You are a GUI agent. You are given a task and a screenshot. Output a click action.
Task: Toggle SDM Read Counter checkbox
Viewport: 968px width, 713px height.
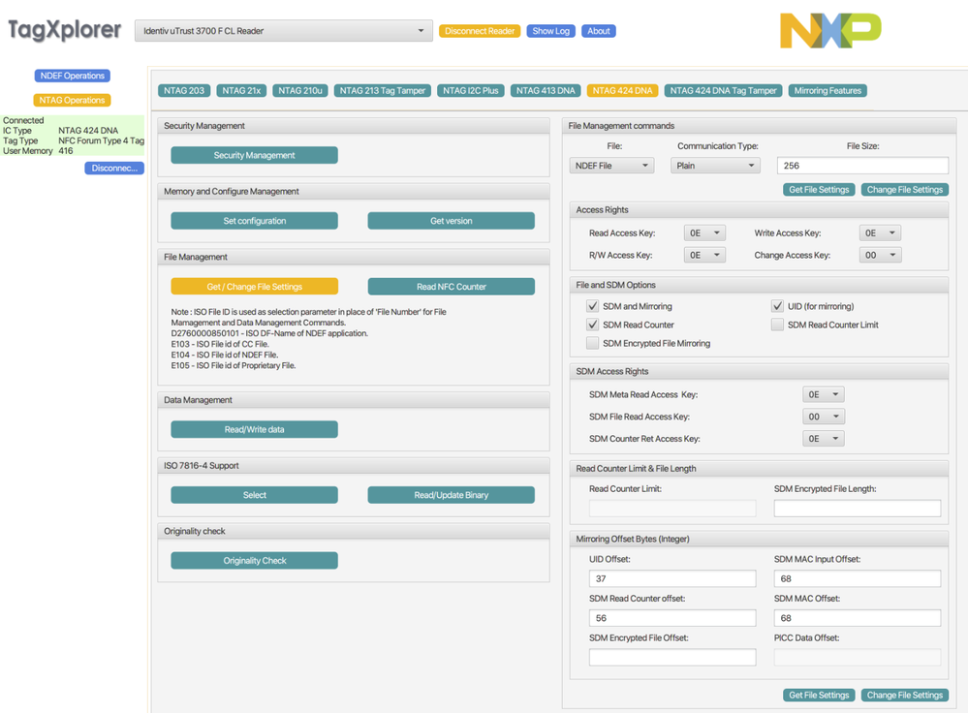tap(593, 325)
